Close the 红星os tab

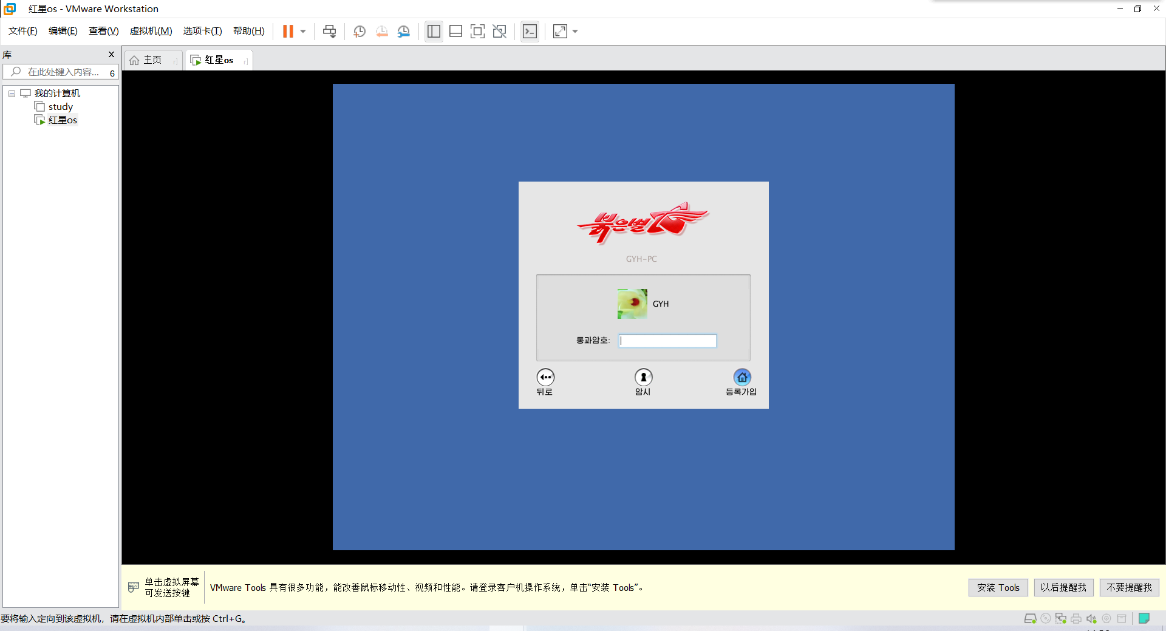pos(245,61)
